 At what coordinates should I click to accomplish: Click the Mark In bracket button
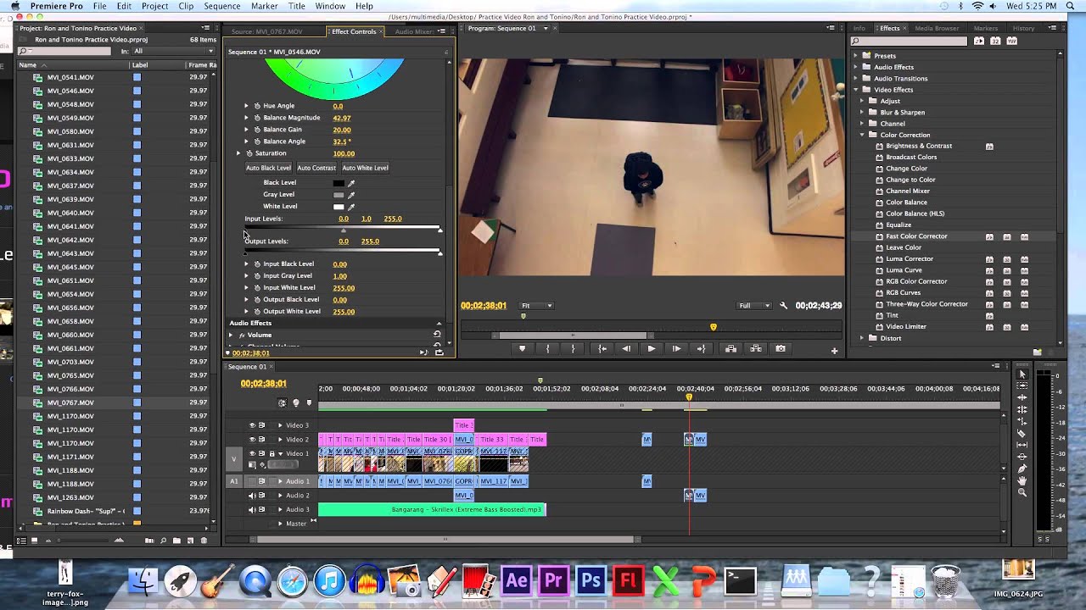[548, 348]
